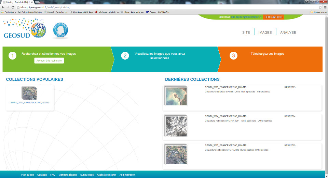The width and height of the screenshot is (328, 178).
Task: Open the Autres favoris bookmarks folder
Action: (318, 12)
